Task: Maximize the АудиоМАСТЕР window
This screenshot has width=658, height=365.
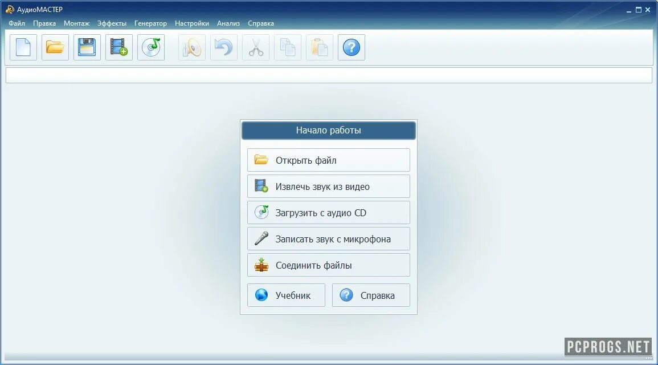Action: click(638, 10)
